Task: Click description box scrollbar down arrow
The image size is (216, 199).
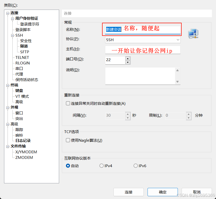Action: tap(177, 82)
